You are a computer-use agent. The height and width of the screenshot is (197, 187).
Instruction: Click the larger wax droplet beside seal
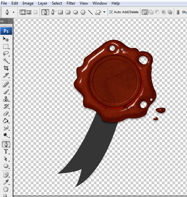[160, 110]
